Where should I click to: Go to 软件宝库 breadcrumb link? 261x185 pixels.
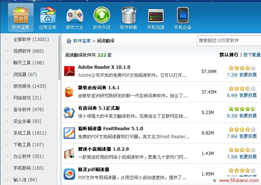click(82, 41)
